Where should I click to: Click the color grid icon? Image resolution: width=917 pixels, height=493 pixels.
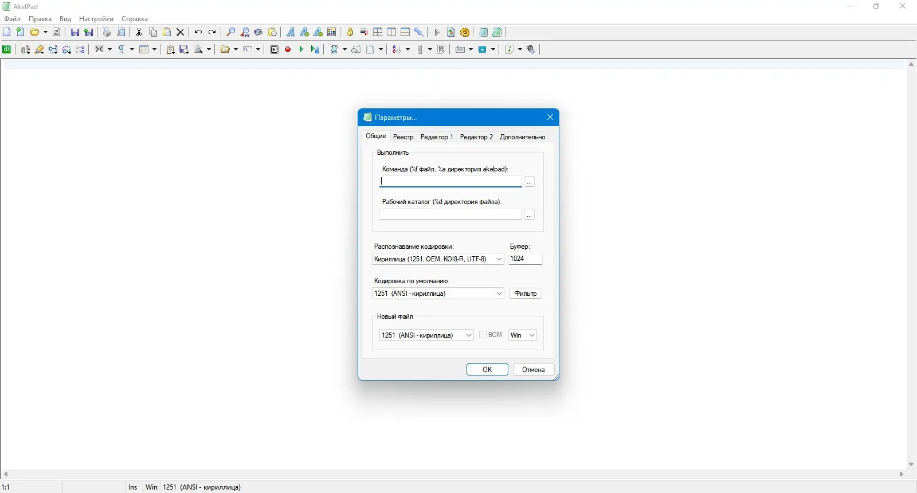click(x=332, y=33)
